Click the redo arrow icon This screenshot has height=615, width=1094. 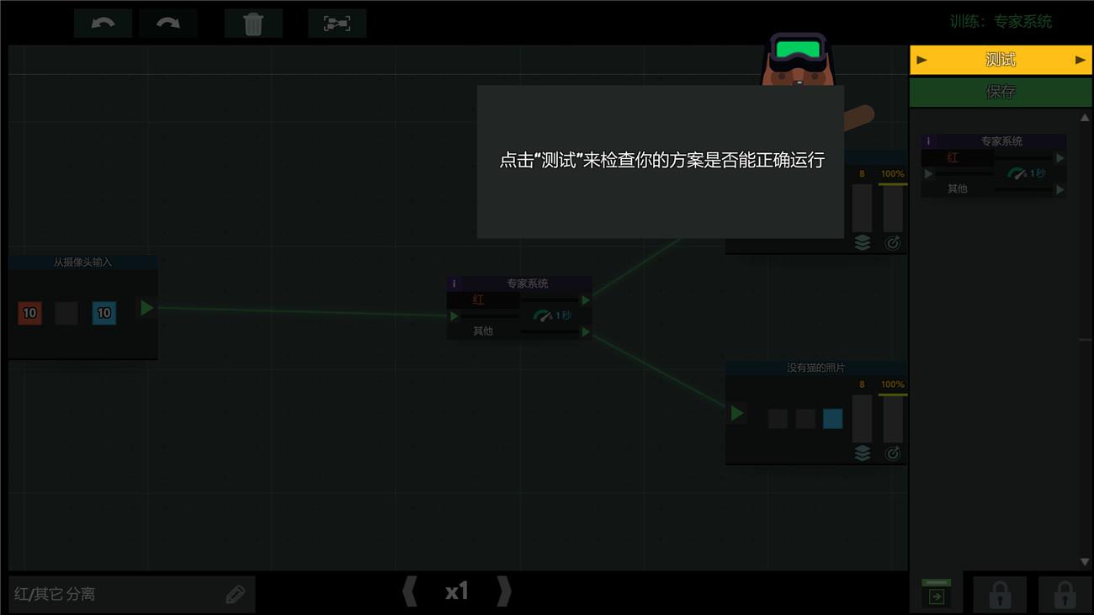pos(168,24)
